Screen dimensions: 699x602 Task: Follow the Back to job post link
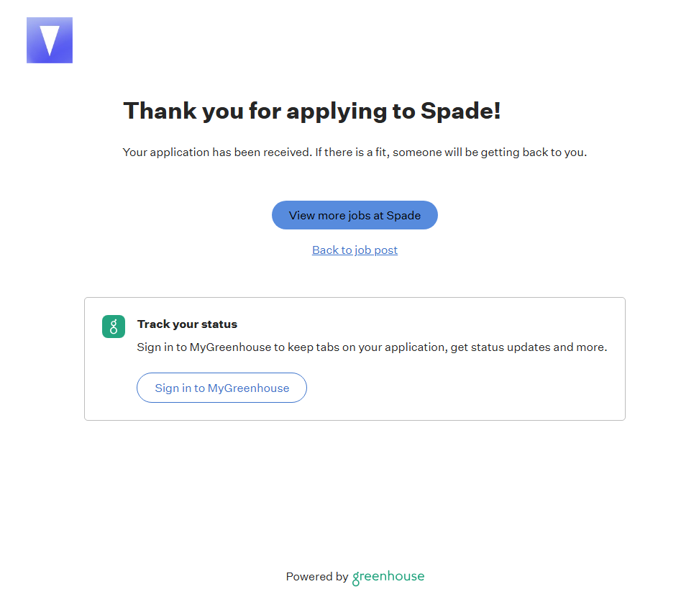[355, 250]
